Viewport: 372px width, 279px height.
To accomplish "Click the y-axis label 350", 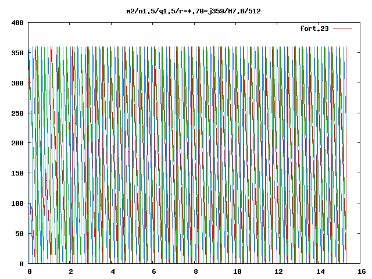I will coord(17,53).
